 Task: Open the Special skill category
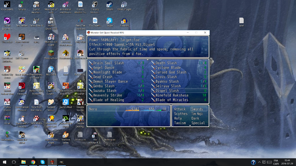click(x=198, y=123)
